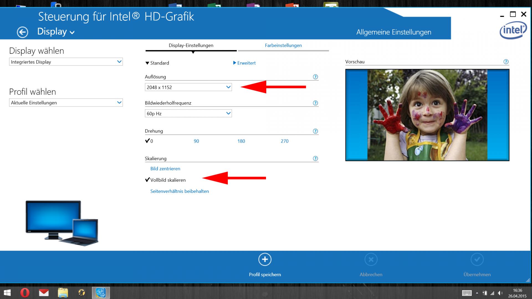Viewport: 532px width, 299px height.
Task: Select Seitenverhältnis beibehalten option
Action: [x=180, y=191]
